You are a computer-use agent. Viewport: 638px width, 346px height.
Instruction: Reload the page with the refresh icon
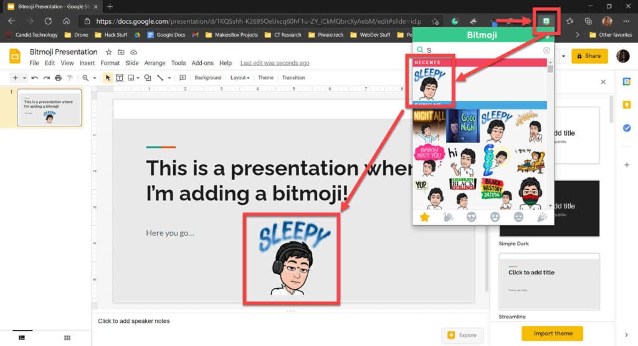click(48, 21)
